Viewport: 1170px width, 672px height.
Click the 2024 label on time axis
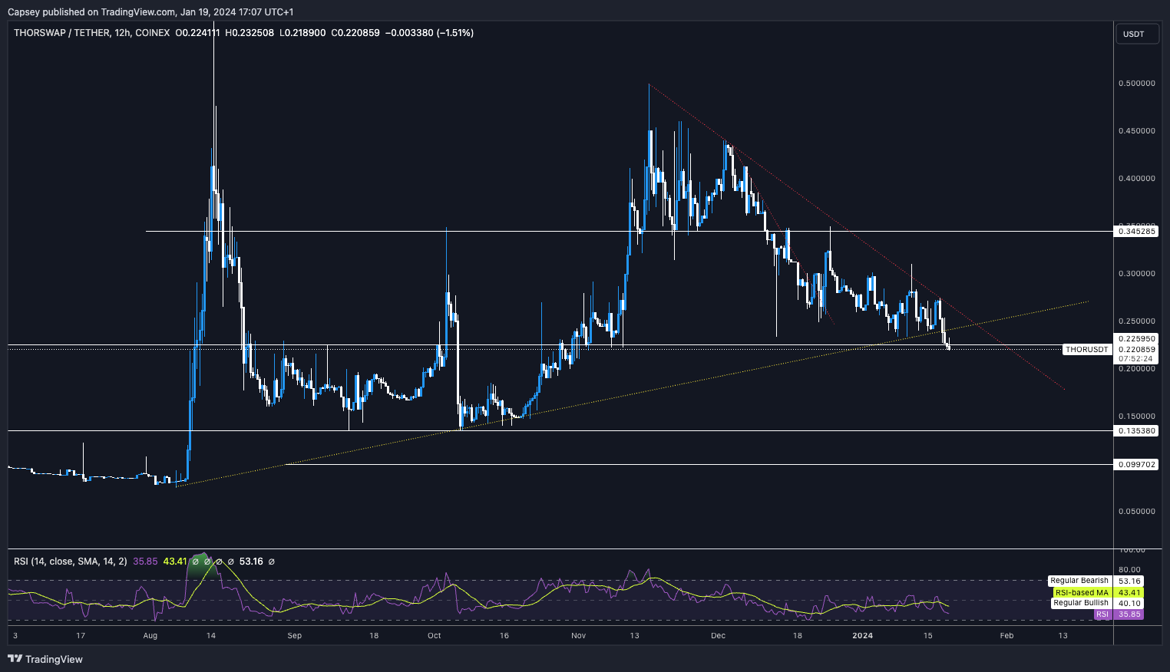(863, 635)
